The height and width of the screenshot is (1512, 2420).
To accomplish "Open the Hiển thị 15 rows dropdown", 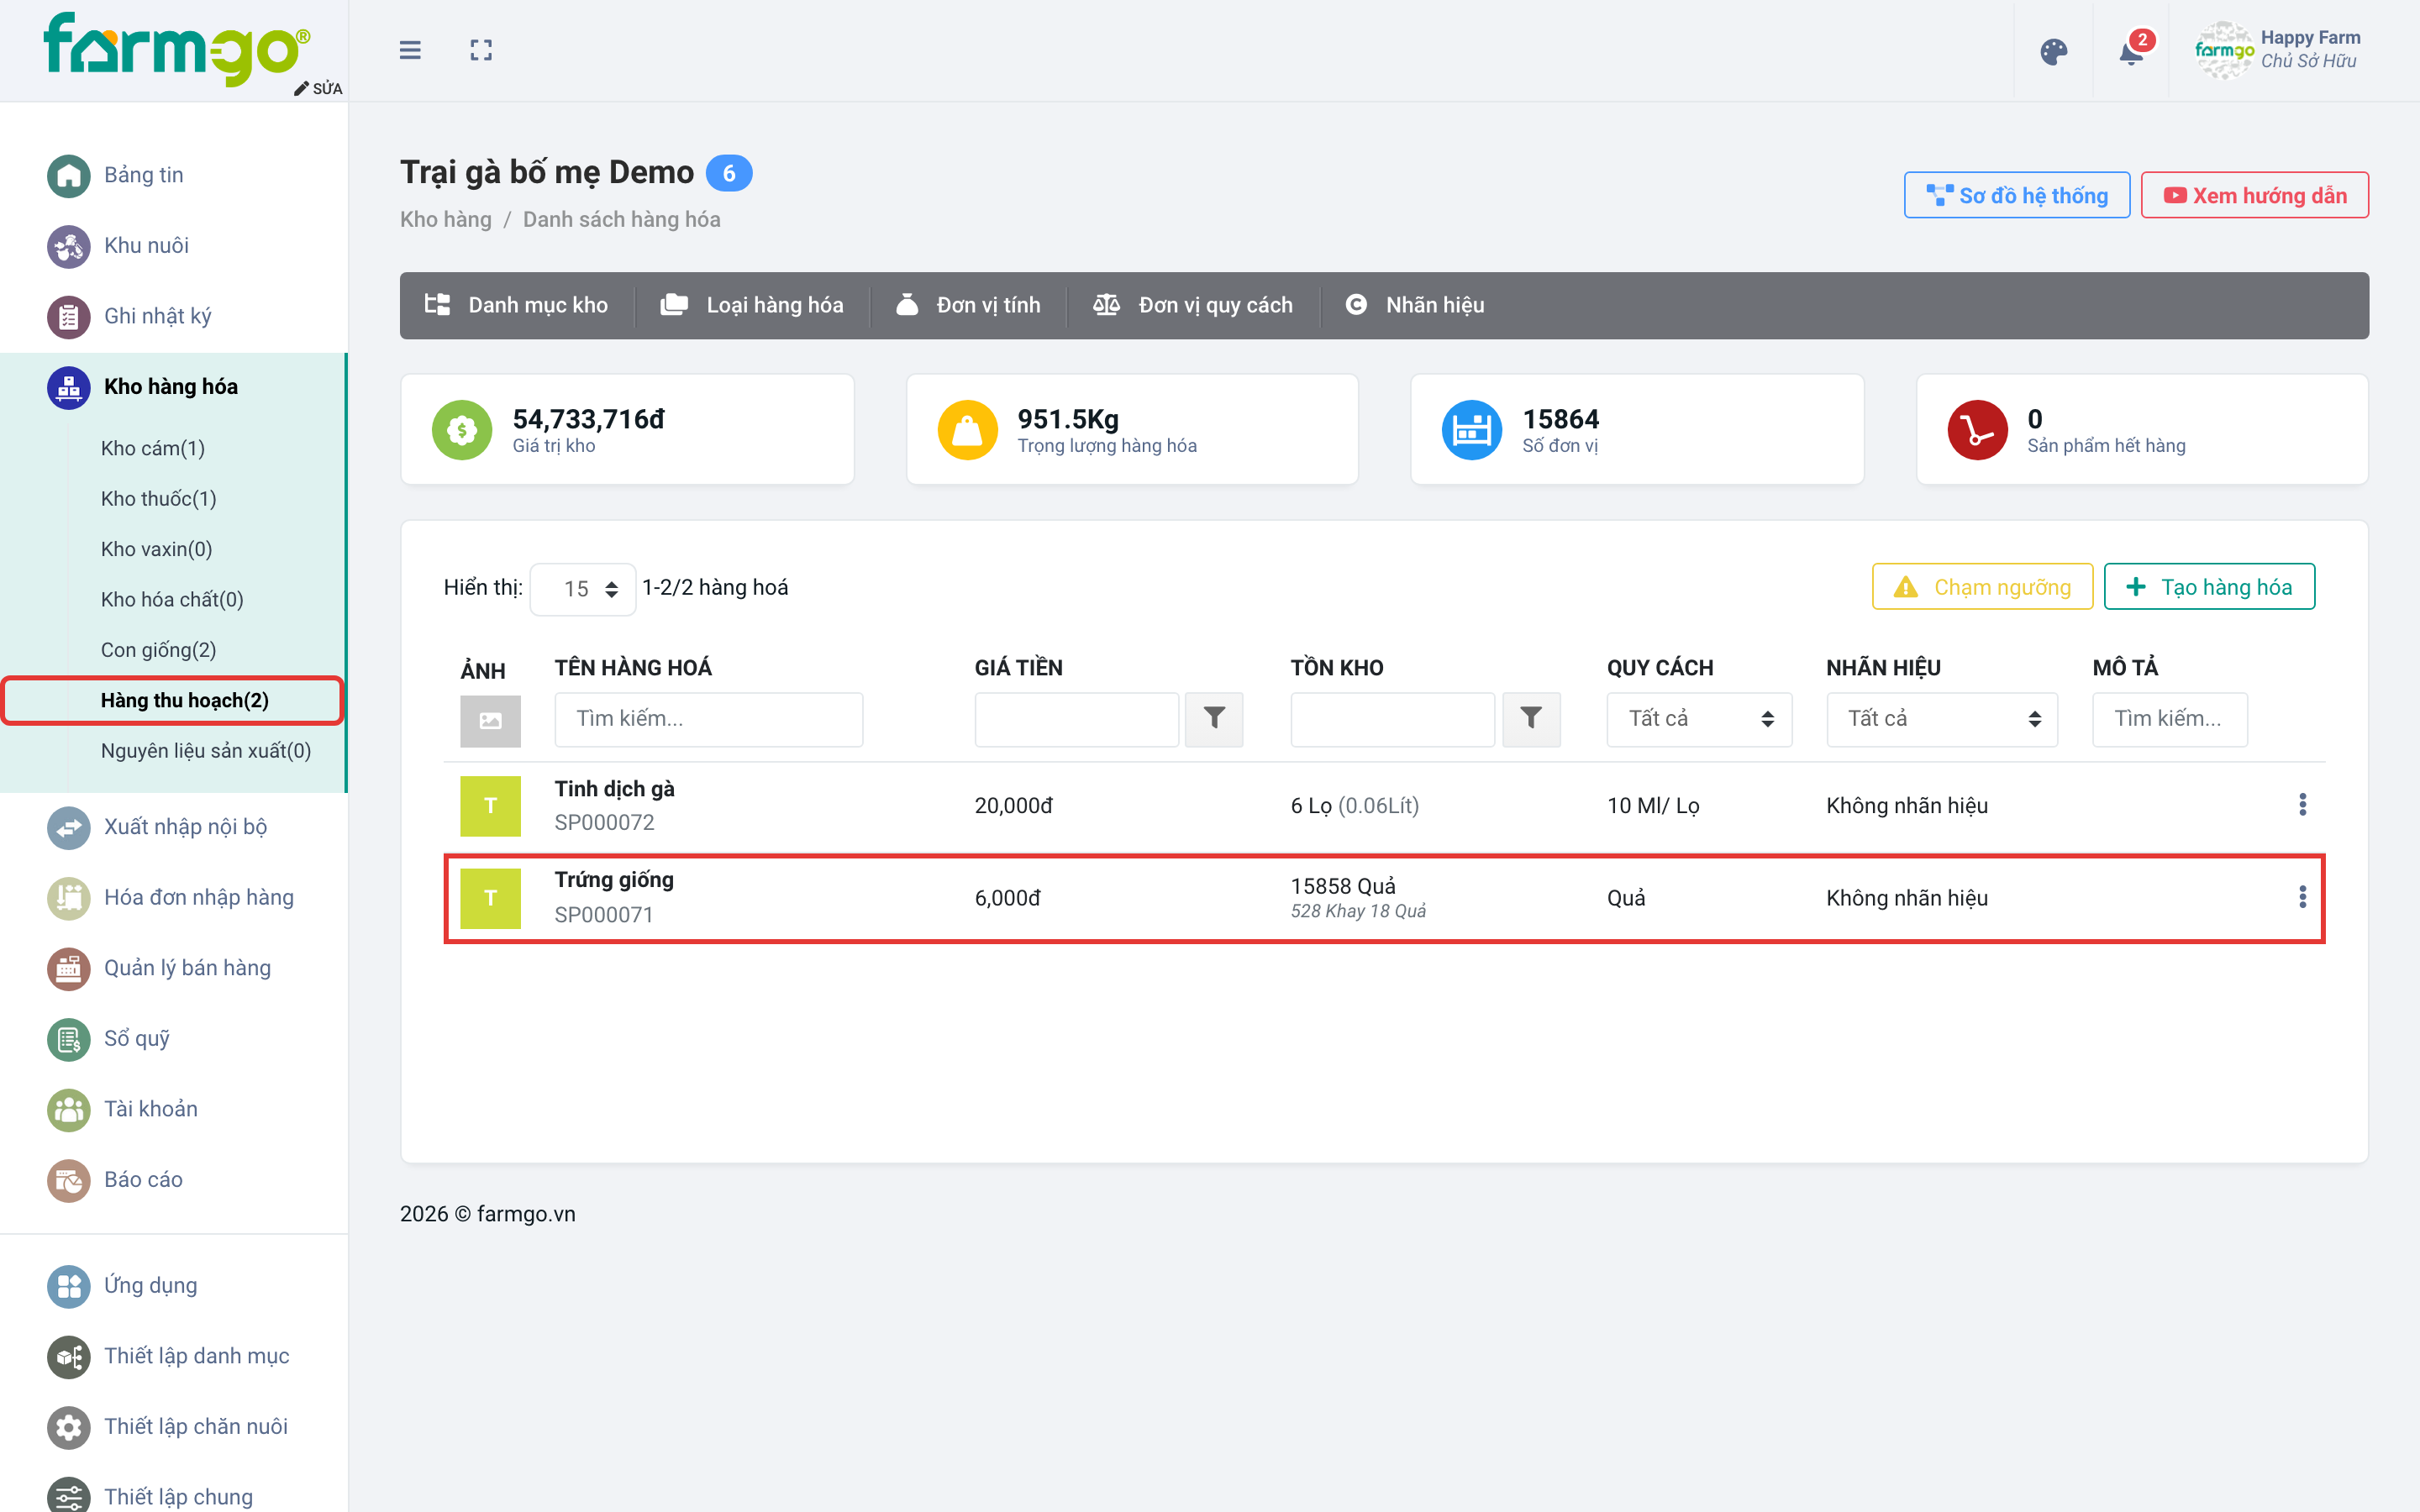I will (x=582, y=589).
